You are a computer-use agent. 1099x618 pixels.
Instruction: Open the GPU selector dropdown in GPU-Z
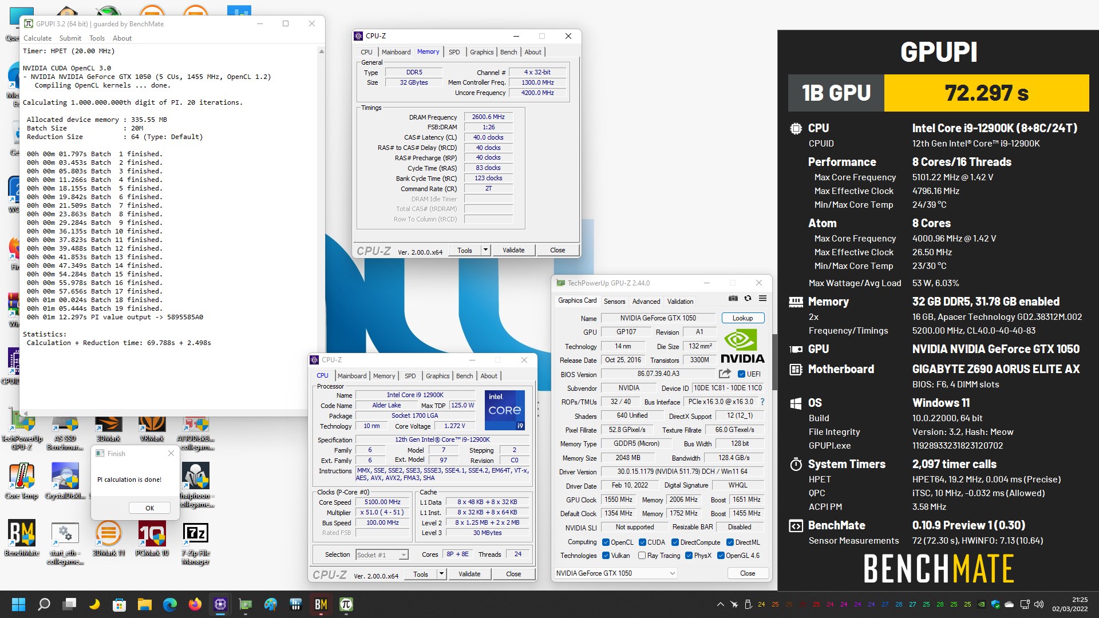616,573
